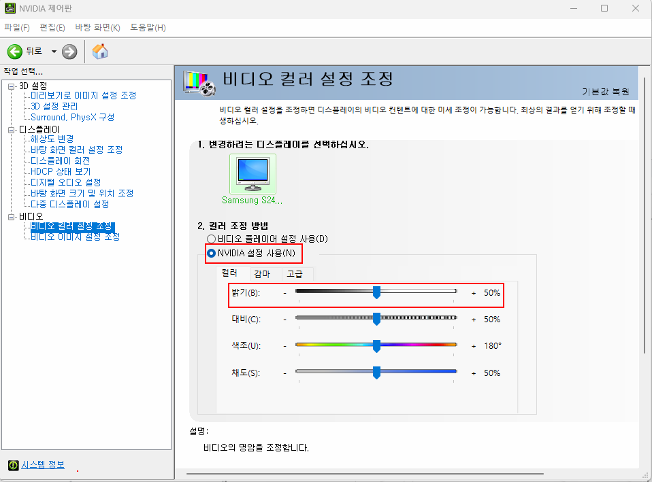Screen dimensions: 652x482
Task: Open 디지털 오디오 설정
Action: click(x=66, y=182)
